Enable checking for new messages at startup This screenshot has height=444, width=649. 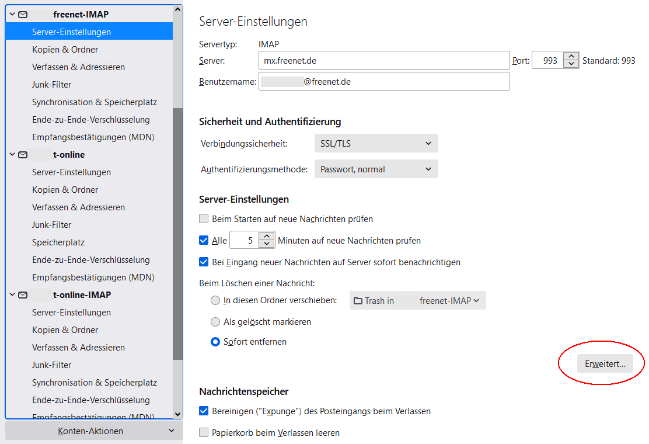[204, 219]
